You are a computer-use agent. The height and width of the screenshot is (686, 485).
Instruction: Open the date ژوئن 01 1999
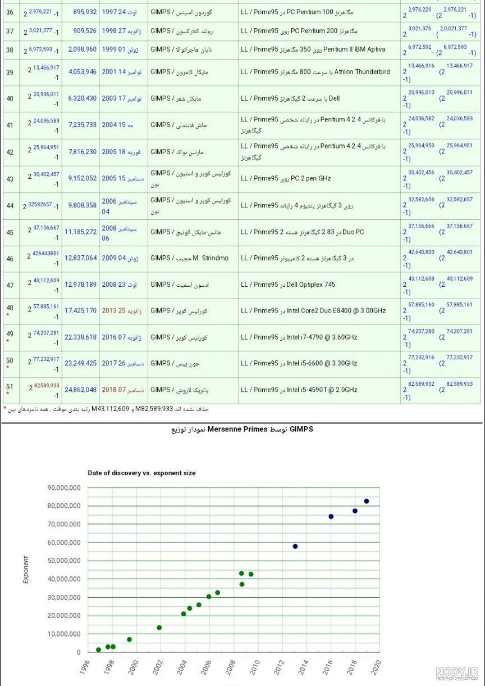click(x=121, y=49)
